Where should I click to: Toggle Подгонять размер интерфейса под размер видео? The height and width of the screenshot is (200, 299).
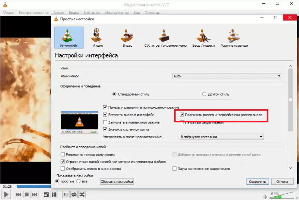coord(182,115)
